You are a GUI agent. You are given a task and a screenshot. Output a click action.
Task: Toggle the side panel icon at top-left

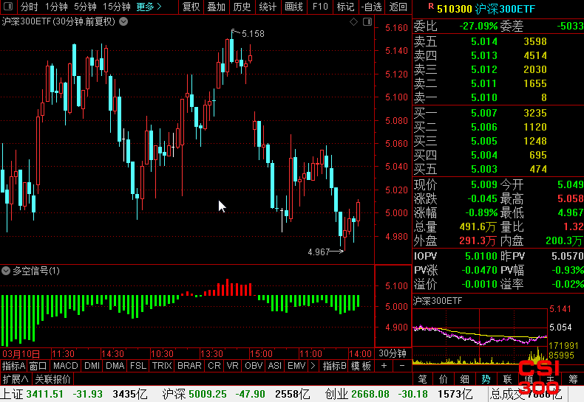[8, 7]
